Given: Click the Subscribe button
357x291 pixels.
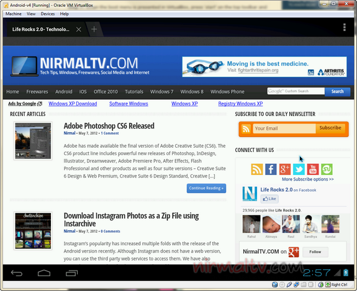Looking at the screenshot, I should point(330,128).
